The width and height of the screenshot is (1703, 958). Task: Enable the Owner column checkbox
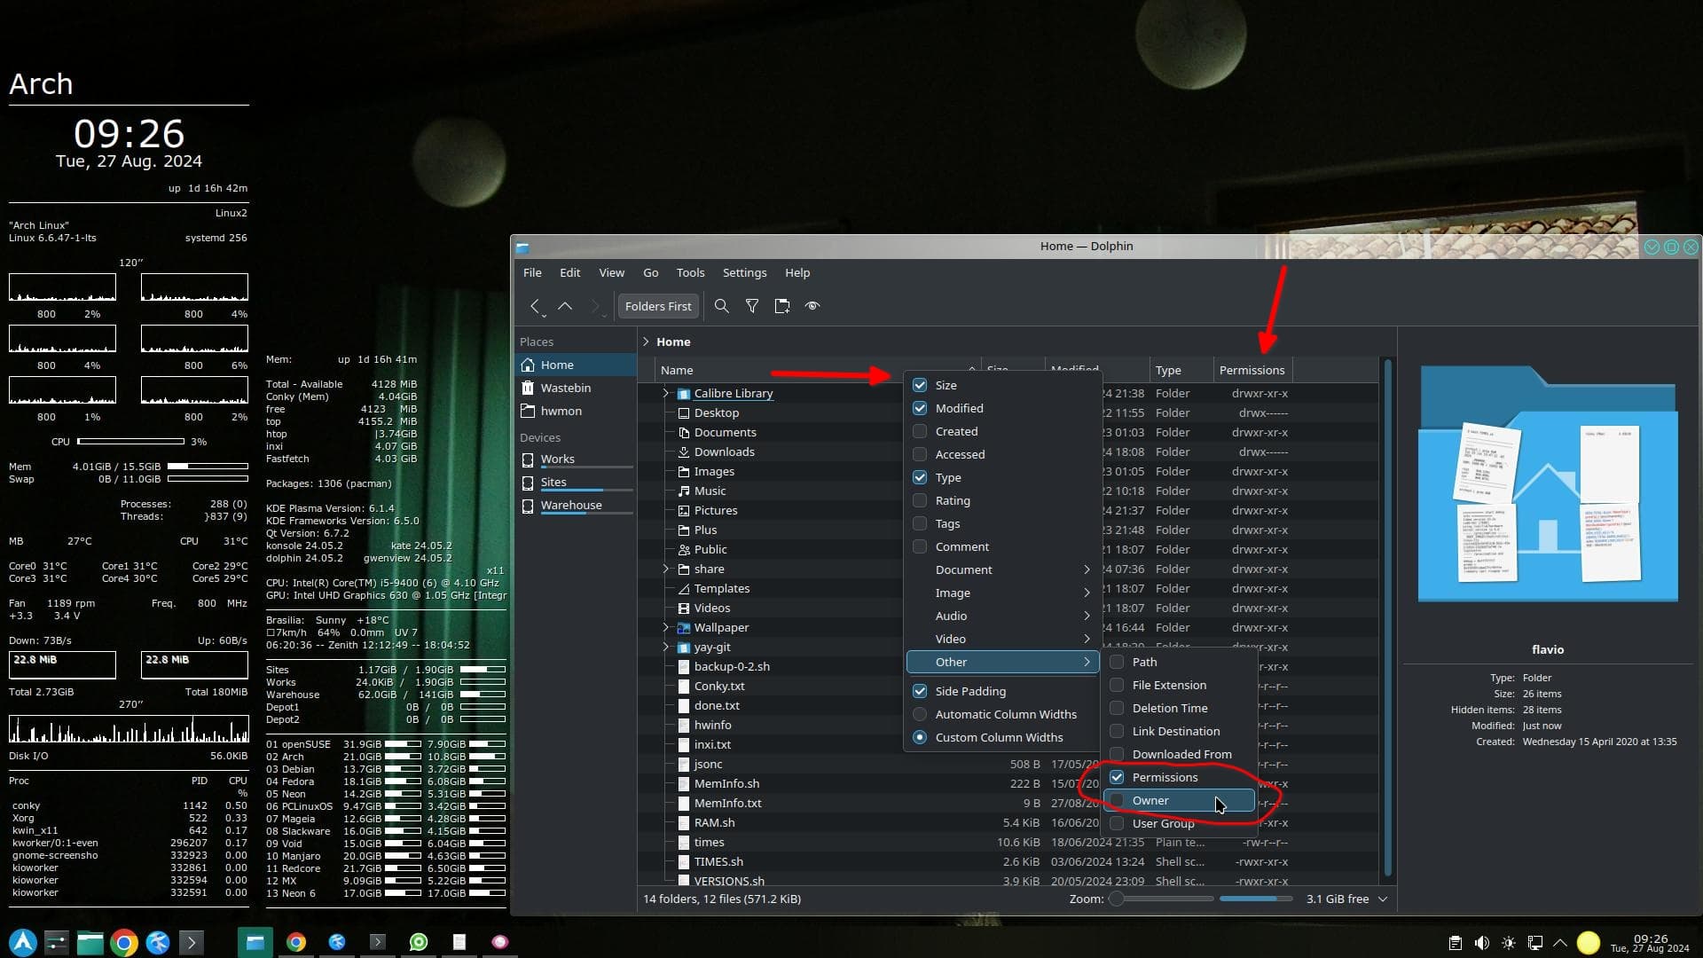[1118, 800]
